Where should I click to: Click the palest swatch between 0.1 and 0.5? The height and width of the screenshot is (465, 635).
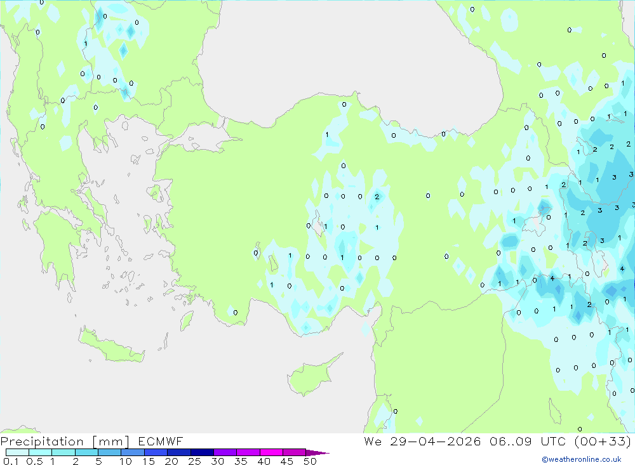[x=17, y=452]
